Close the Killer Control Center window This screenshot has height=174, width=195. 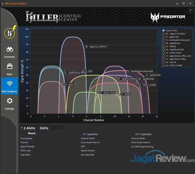coord(190,4)
